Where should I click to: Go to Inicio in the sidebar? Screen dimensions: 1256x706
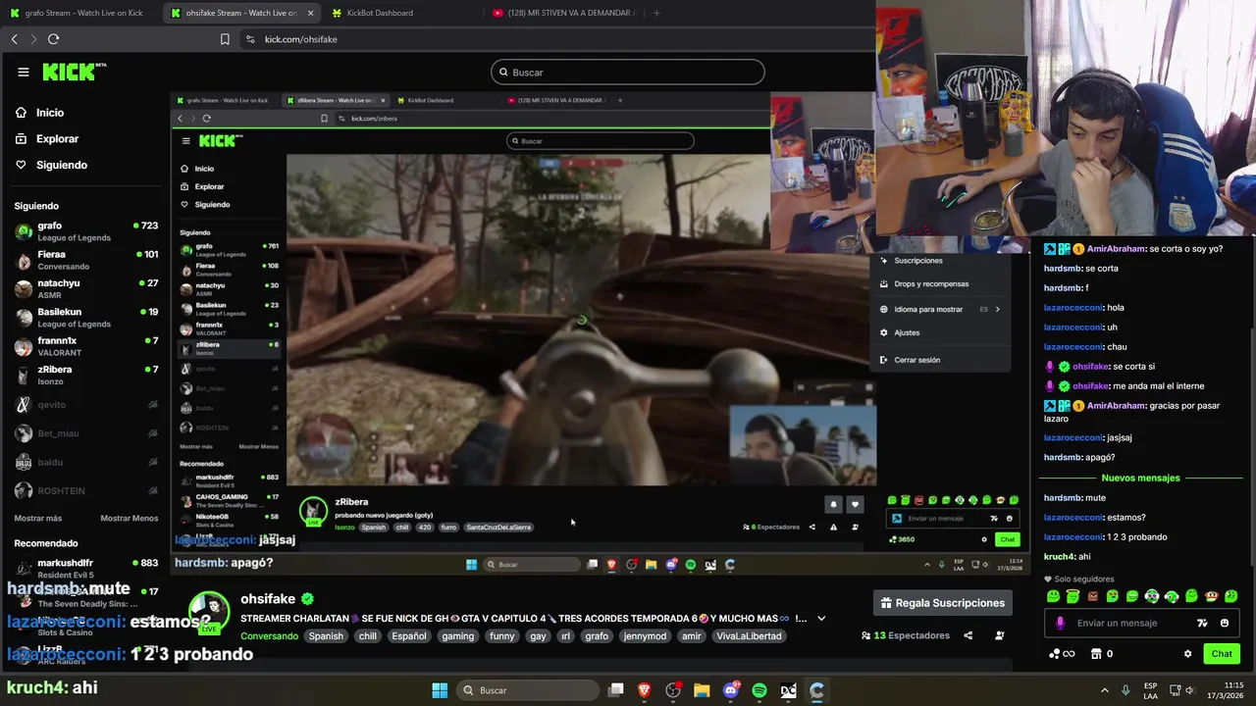[39, 113]
